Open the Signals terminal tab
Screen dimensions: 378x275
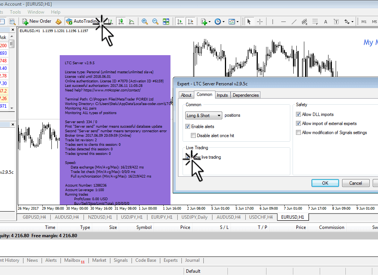[x=121, y=260]
